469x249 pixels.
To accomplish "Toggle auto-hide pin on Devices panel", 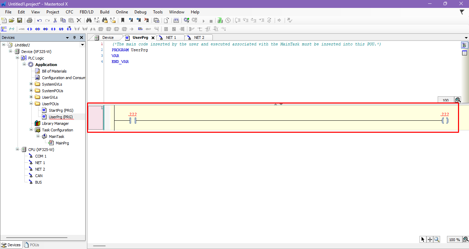I will coord(74,37).
